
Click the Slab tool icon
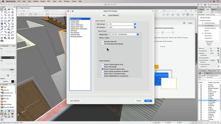point(2,101)
